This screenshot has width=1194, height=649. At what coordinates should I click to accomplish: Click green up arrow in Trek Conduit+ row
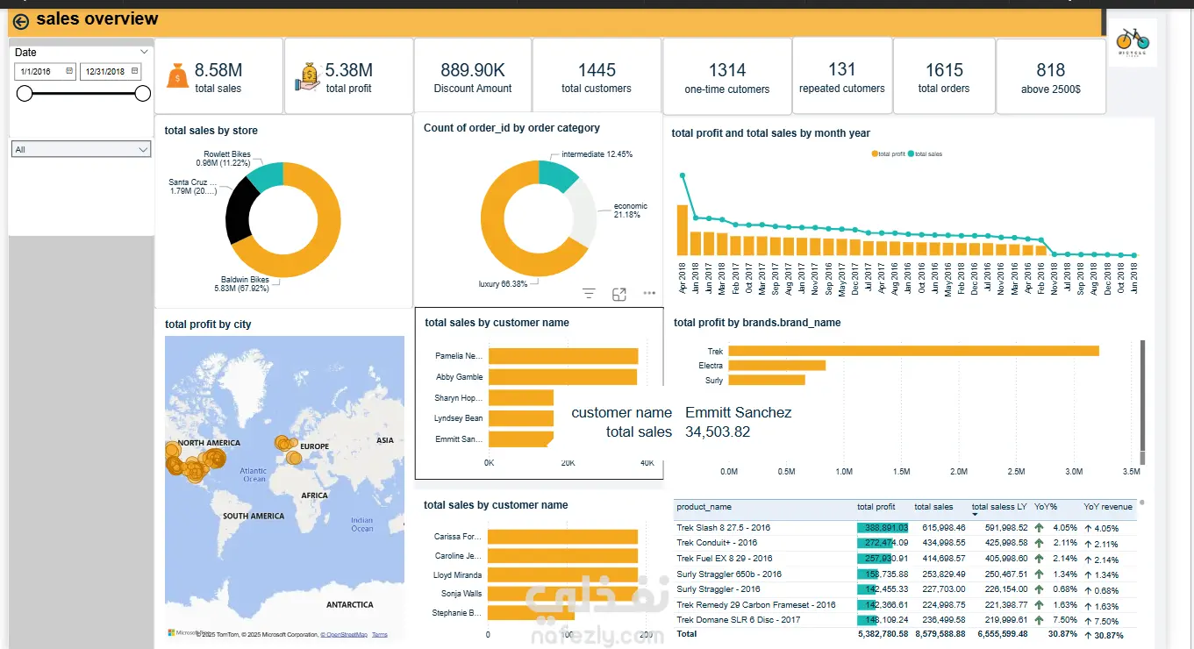point(1039,543)
